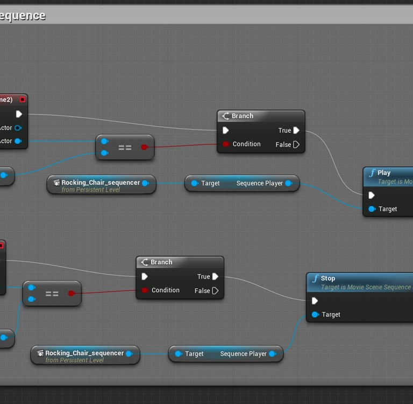Click upper Branch execution input pin
This screenshot has width=413, height=404.
pos(226,130)
